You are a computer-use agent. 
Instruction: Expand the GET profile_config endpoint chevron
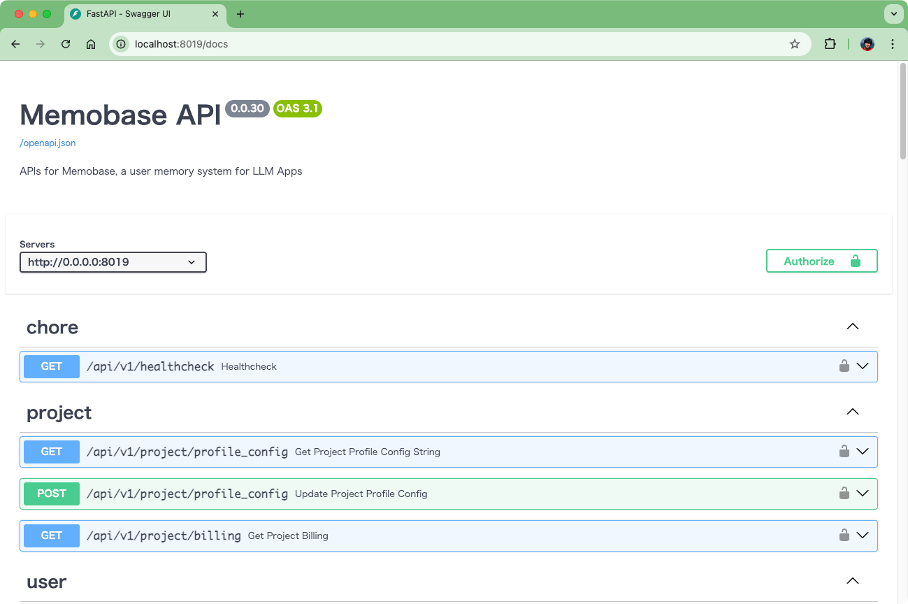[863, 452]
